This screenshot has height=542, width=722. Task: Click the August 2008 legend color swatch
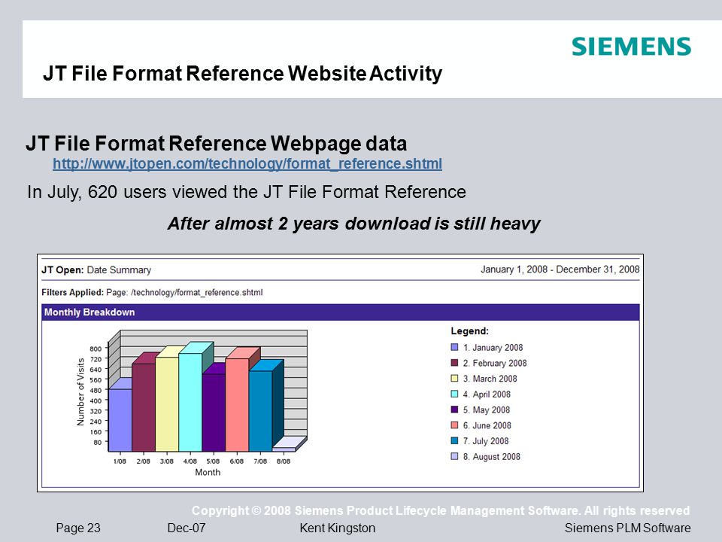(x=454, y=456)
